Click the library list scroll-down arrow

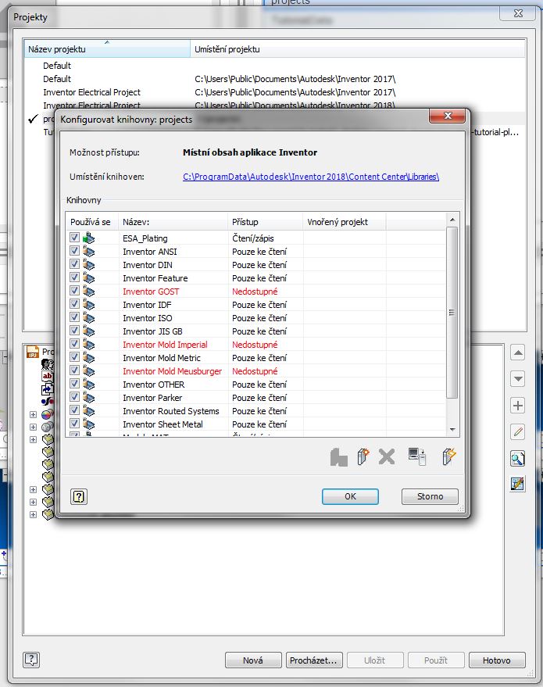[x=452, y=430]
